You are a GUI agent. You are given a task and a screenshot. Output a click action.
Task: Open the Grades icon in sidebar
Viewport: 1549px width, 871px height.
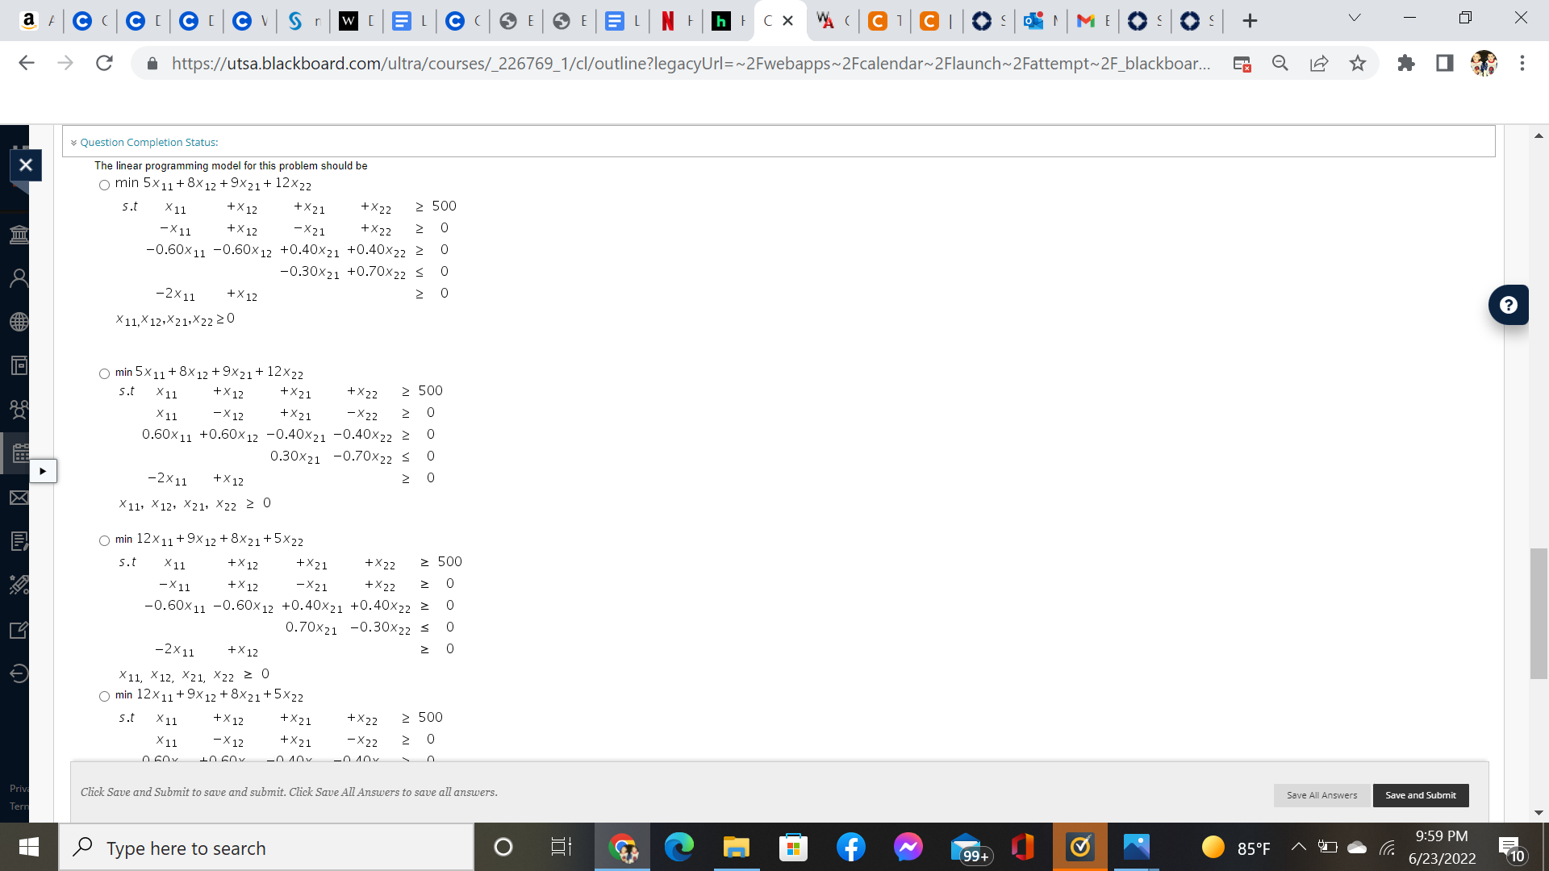[19, 541]
